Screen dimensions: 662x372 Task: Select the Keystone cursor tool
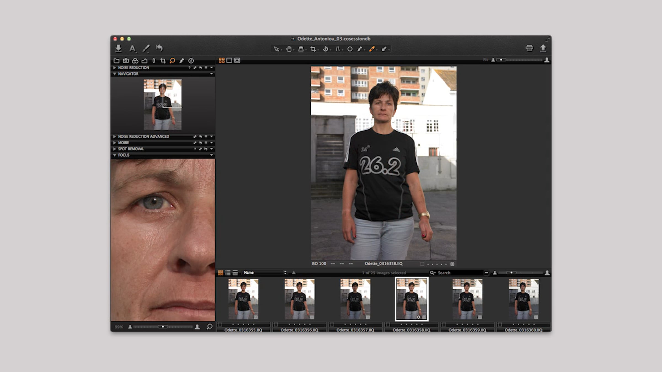pos(338,49)
